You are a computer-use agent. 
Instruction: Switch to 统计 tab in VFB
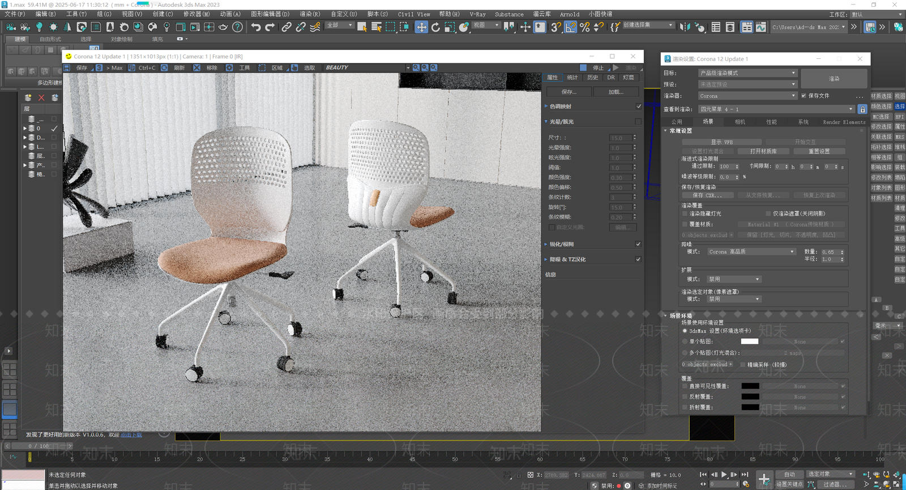(x=572, y=78)
